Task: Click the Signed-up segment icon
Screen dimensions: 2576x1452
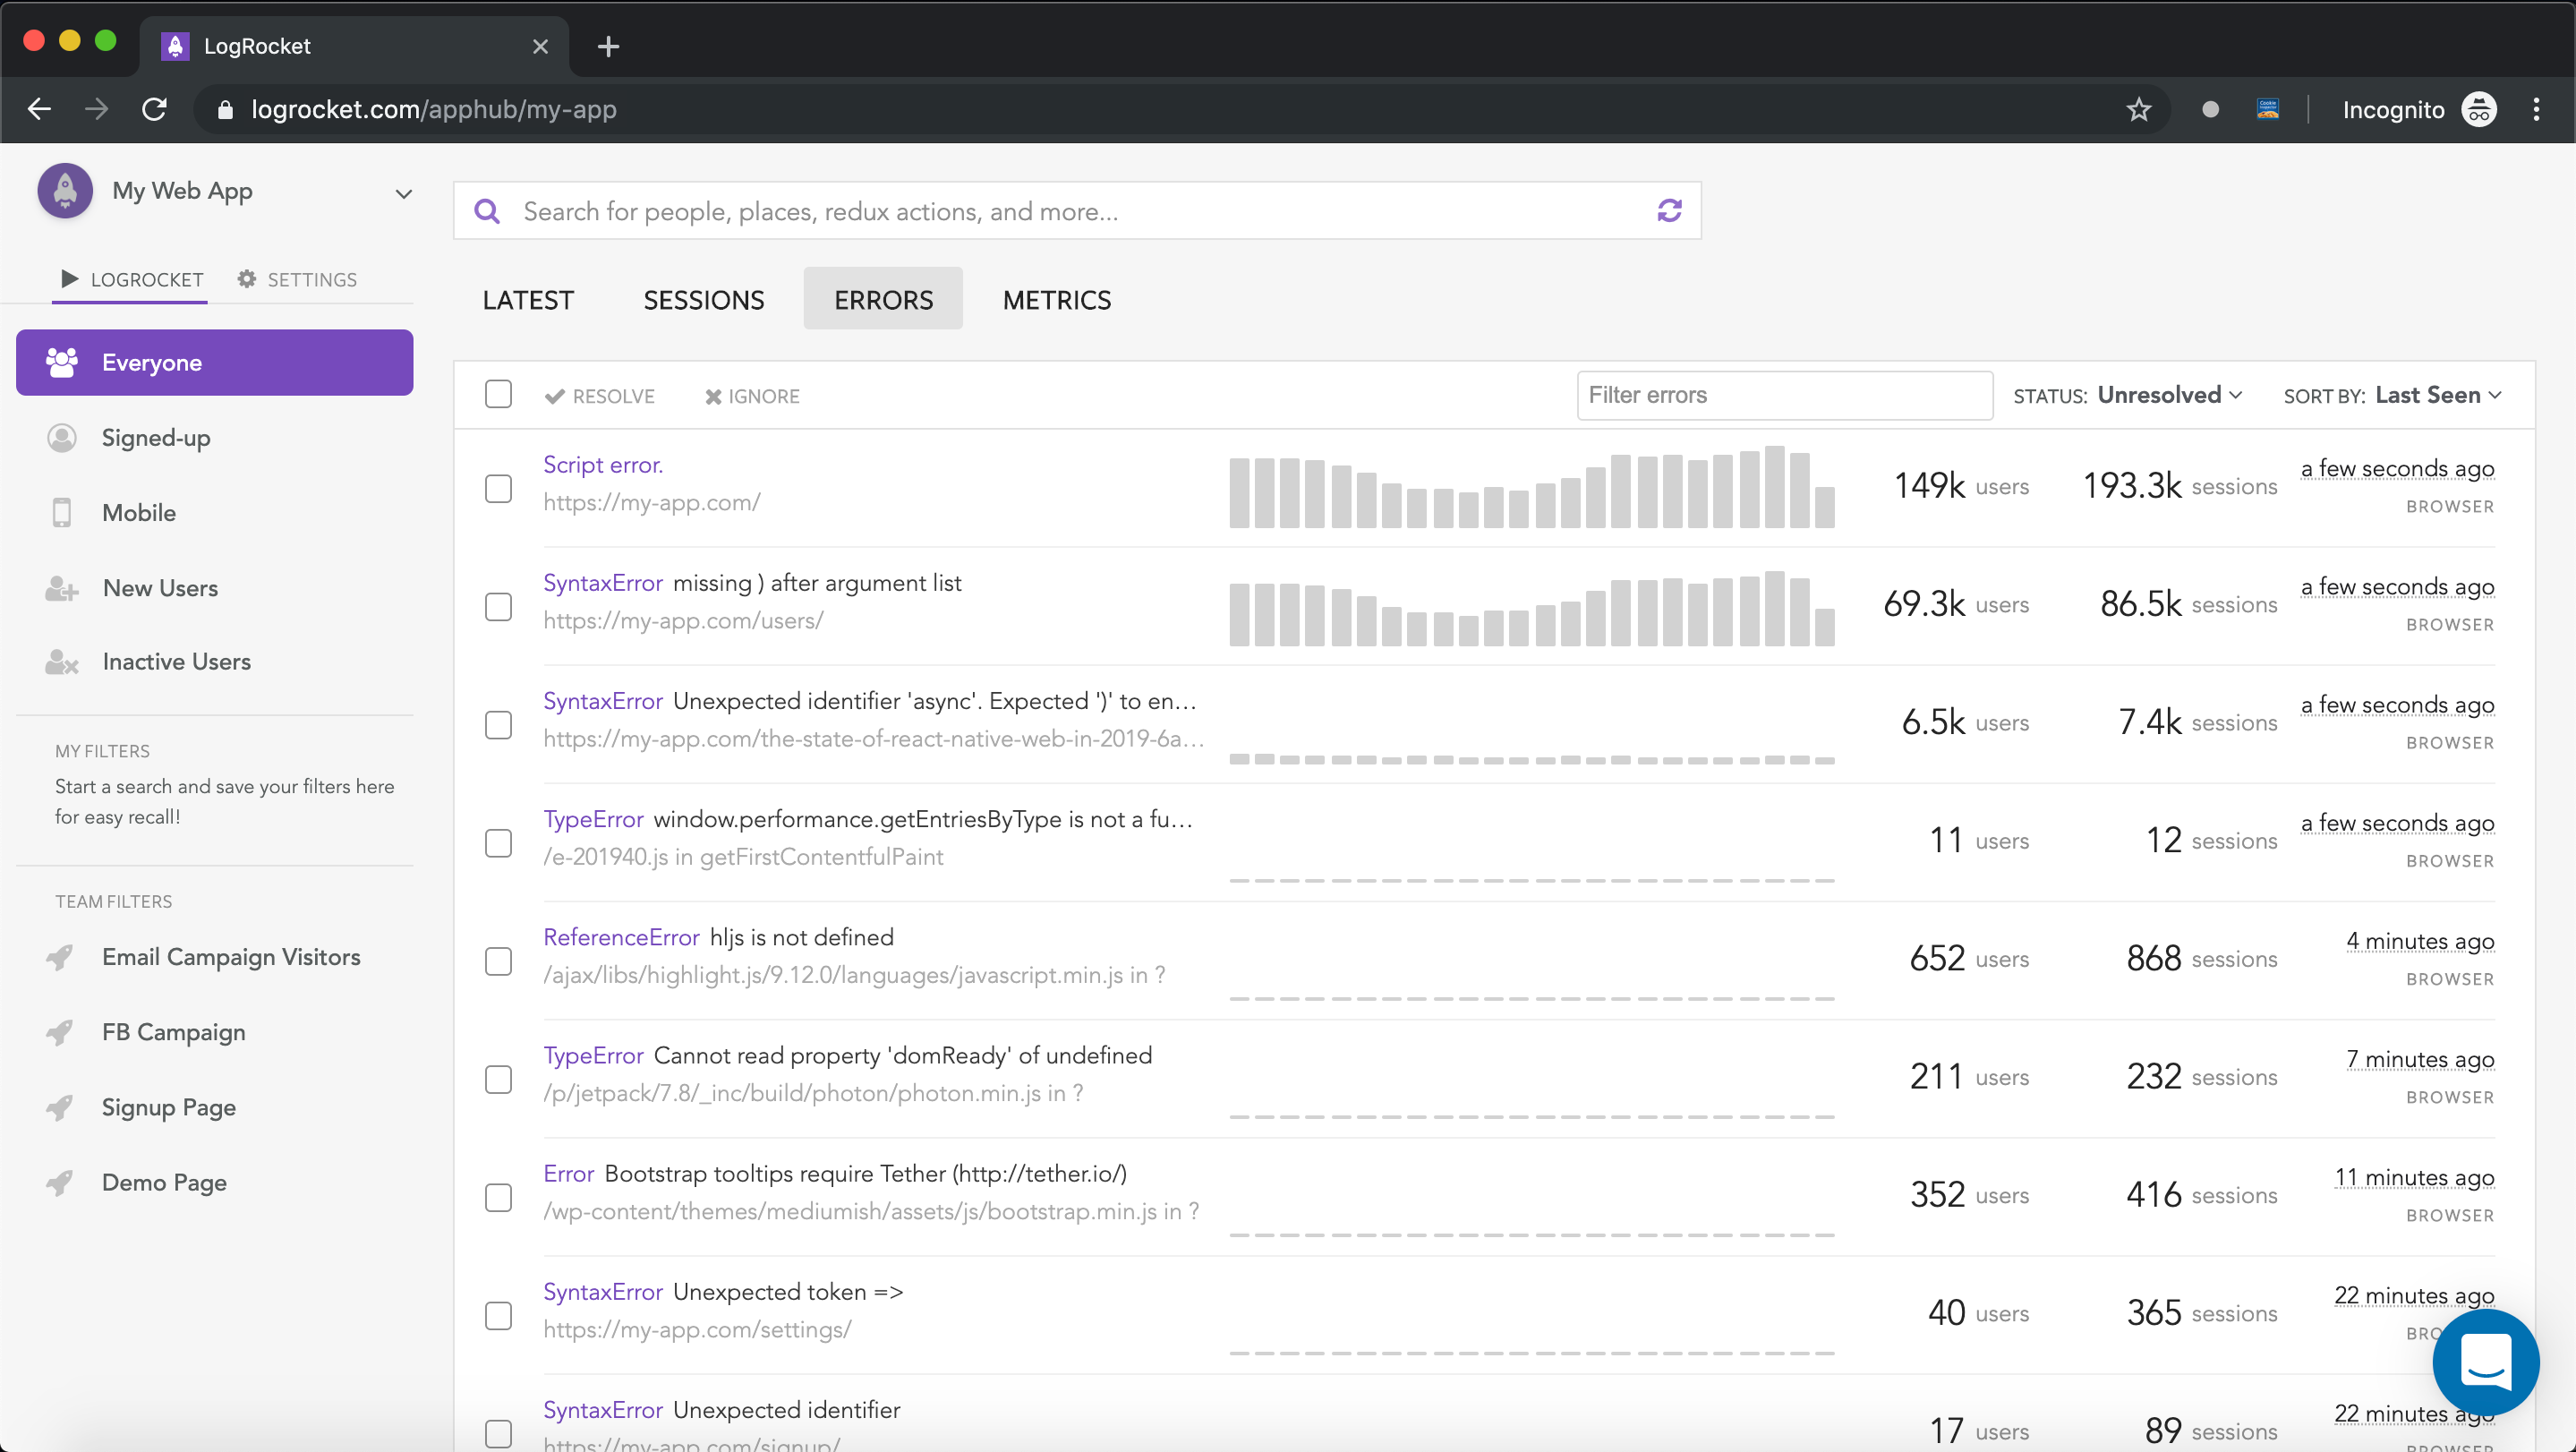Action: (x=62, y=437)
